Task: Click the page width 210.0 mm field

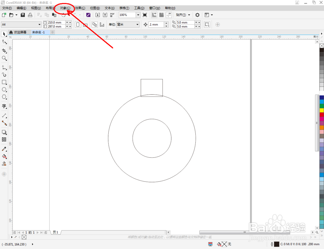Action: click(x=56, y=22)
